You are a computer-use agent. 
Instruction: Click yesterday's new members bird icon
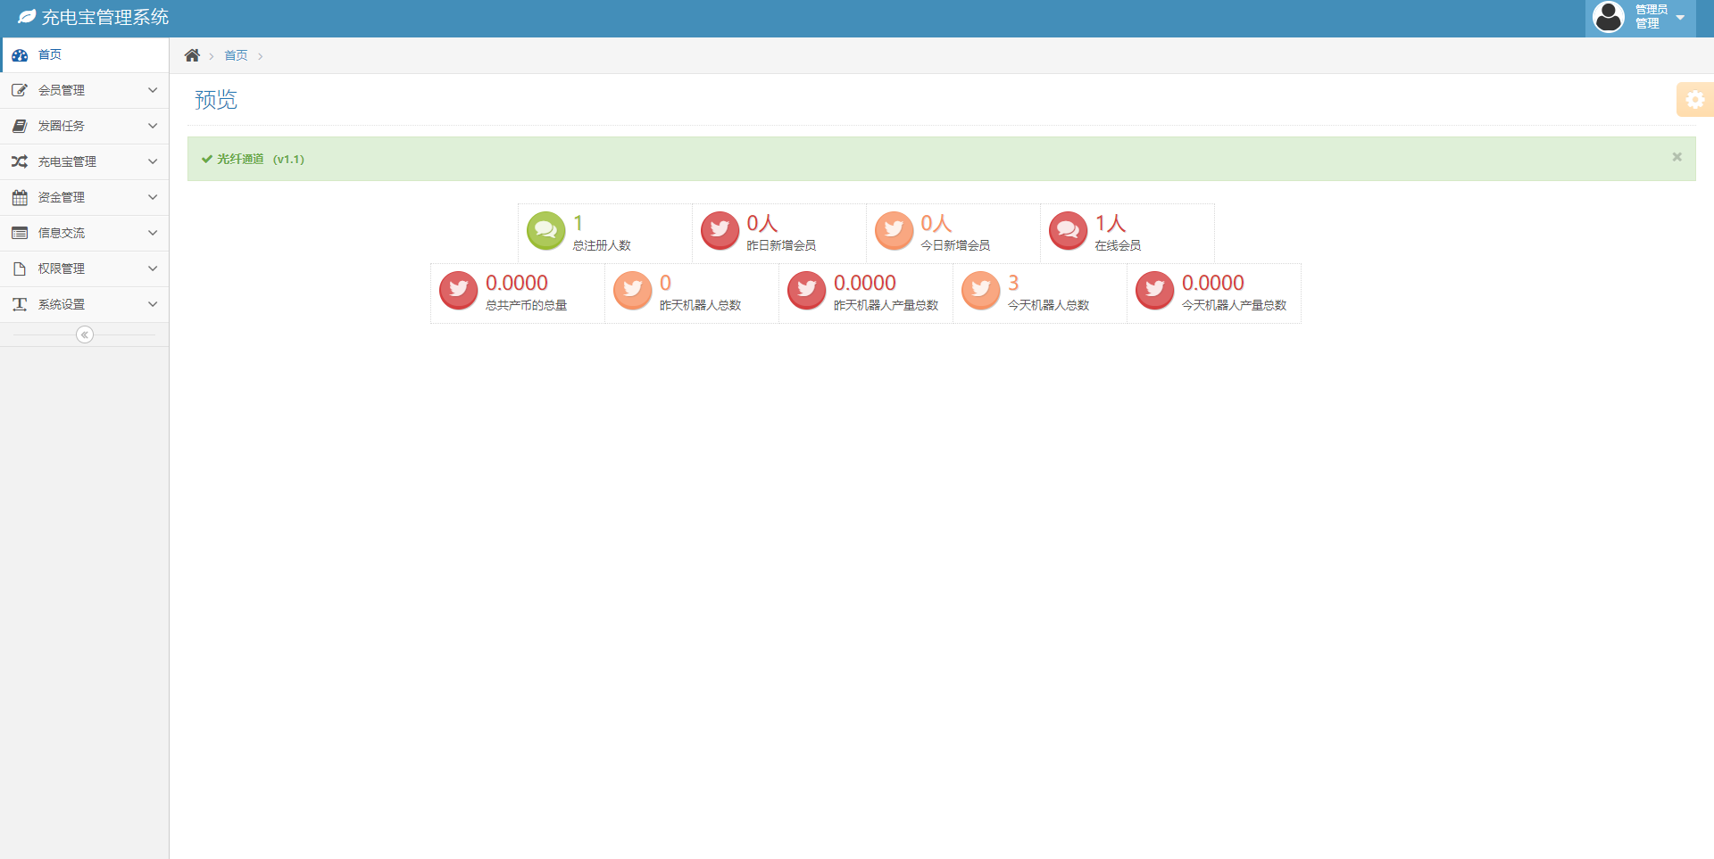pyautogui.click(x=720, y=230)
